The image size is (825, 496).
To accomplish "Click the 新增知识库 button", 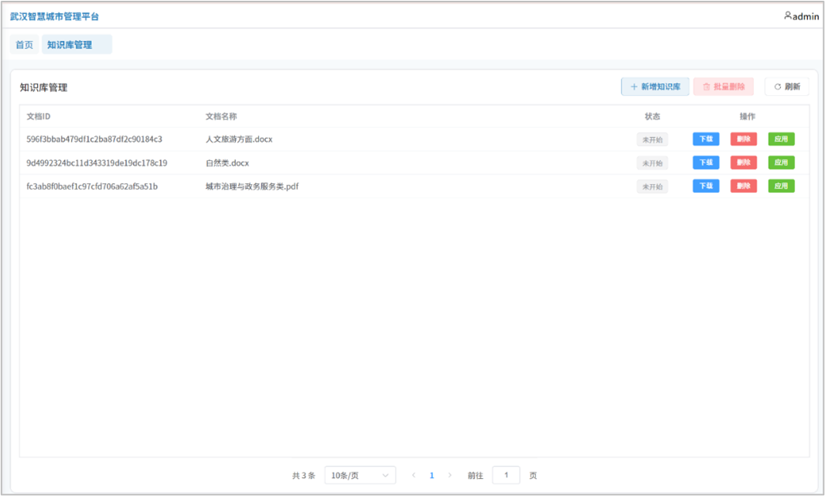I will pyautogui.click(x=655, y=87).
